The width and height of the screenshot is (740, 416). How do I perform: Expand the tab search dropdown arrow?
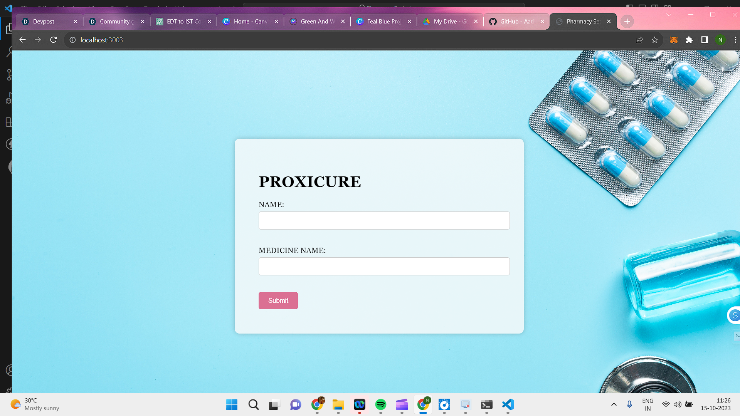click(x=669, y=15)
